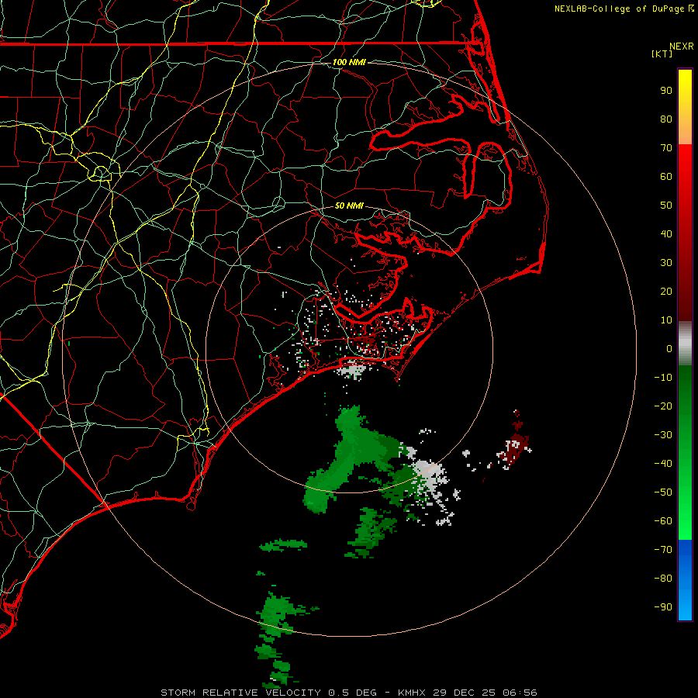Click the -90 value on velocity scale
698x698 pixels.
click(663, 607)
